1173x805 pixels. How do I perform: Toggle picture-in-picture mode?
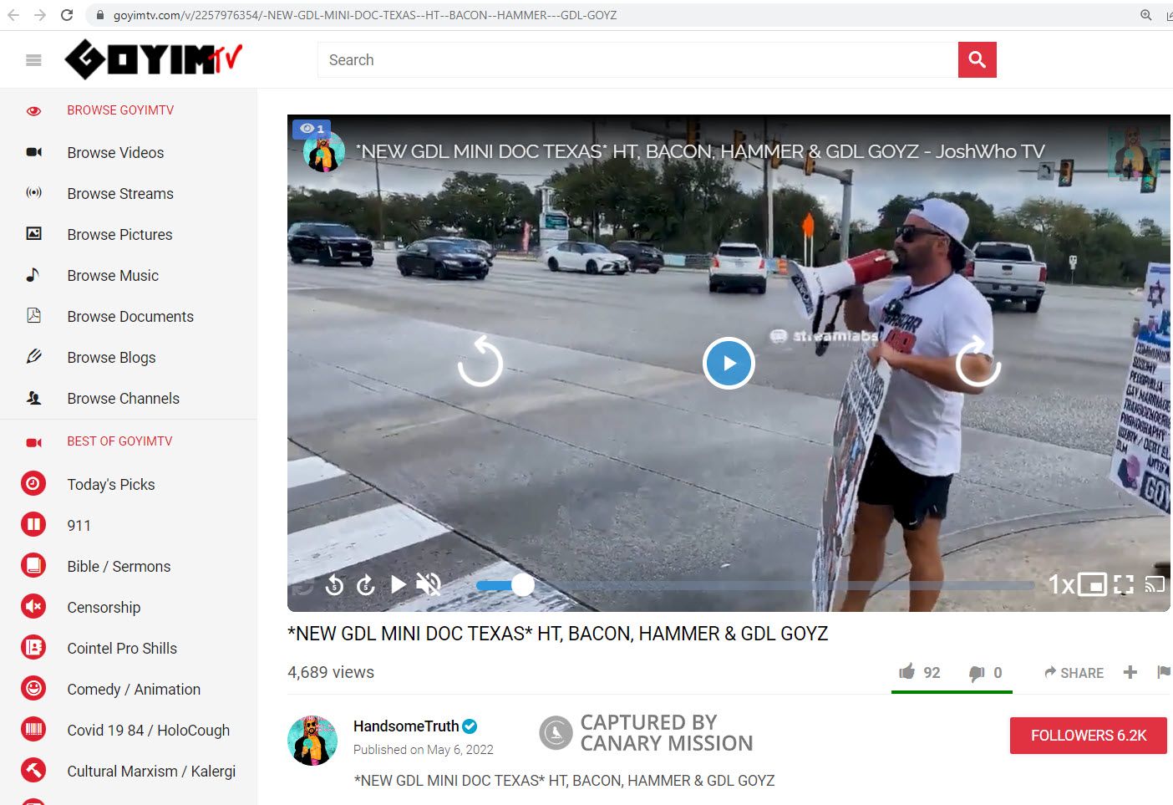(1092, 584)
